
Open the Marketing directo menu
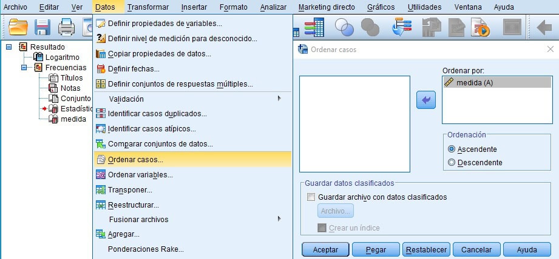click(x=327, y=7)
